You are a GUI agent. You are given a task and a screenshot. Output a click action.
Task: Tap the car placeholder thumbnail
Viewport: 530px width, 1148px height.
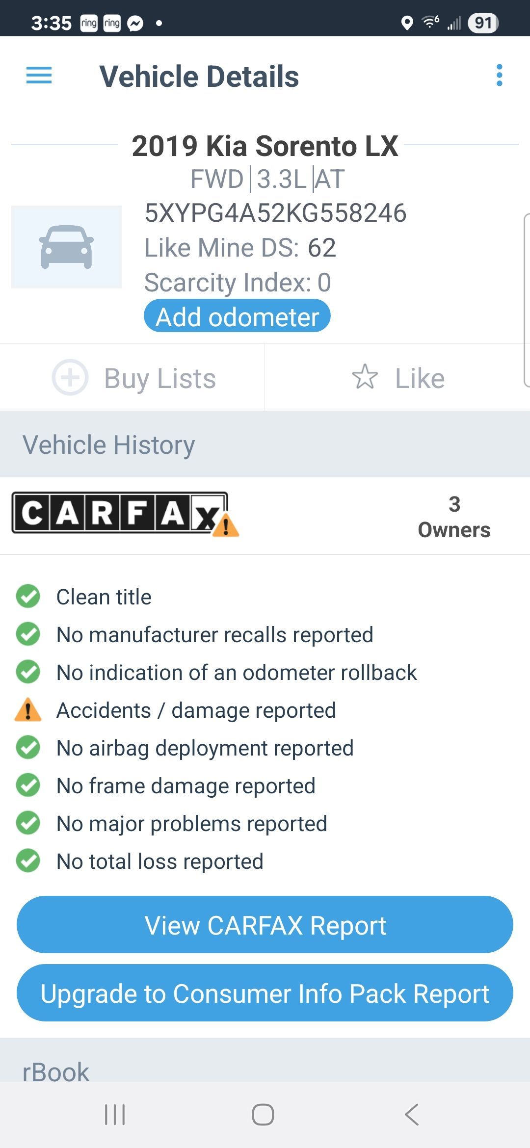point(67,247)
